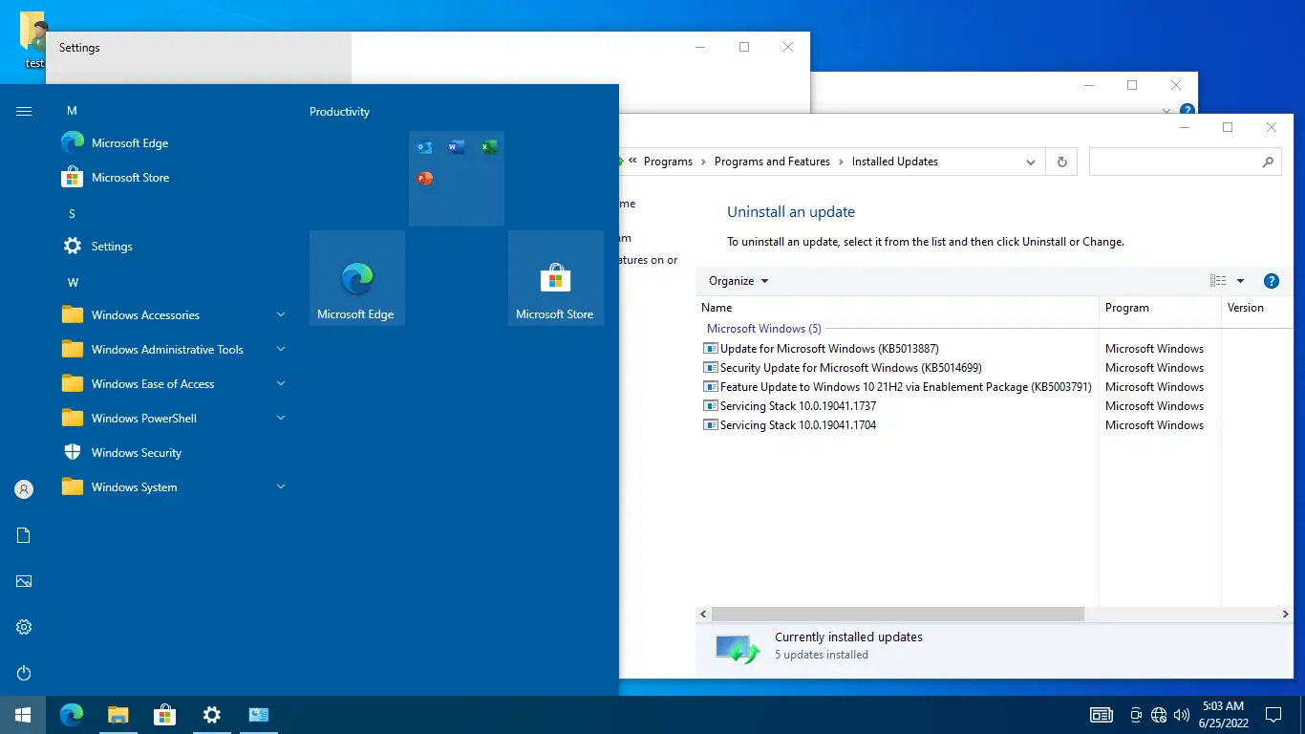
Task: Open the volume control in system tray
Action: (1182, 715)
